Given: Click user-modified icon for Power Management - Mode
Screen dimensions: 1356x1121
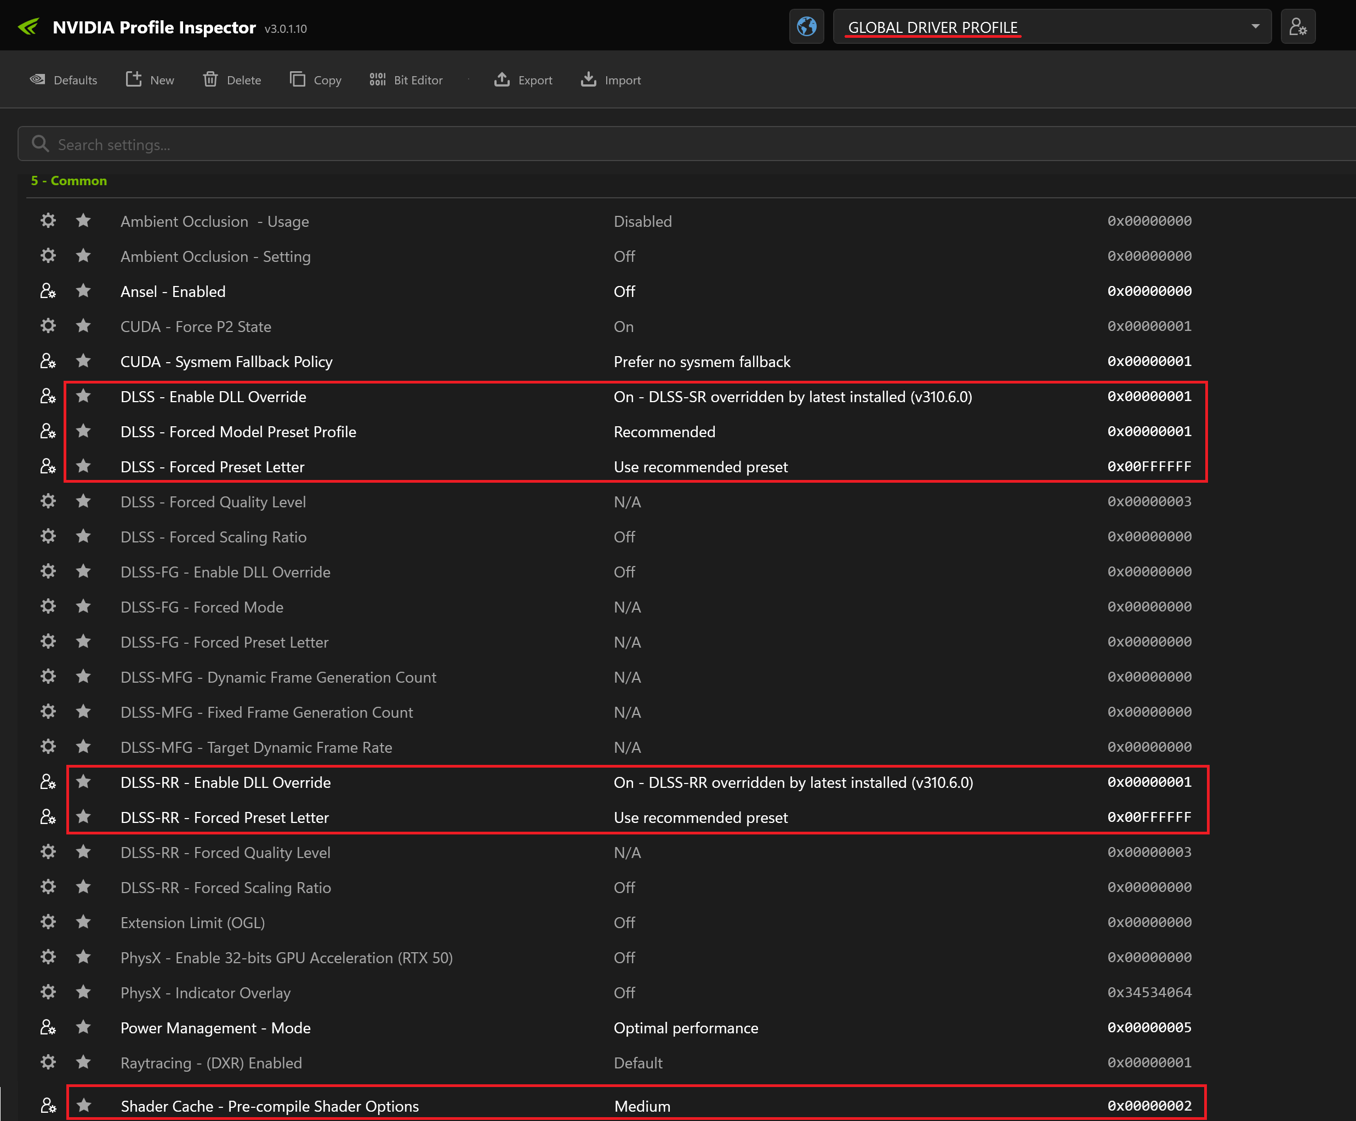Looking at the screenshot, I should [48, 1027].
